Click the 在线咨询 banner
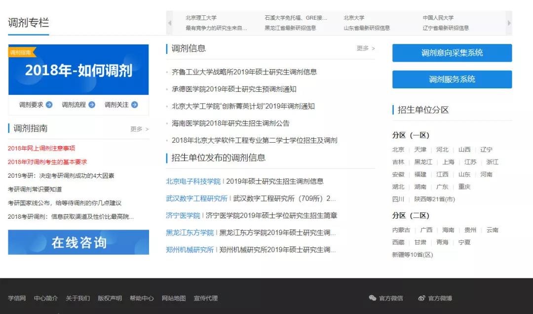533x314 pixels. pyautogui.click(x=78, y=242)
